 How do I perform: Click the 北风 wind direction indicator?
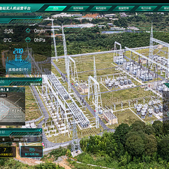pyautogui.click(x=8, y=31)
